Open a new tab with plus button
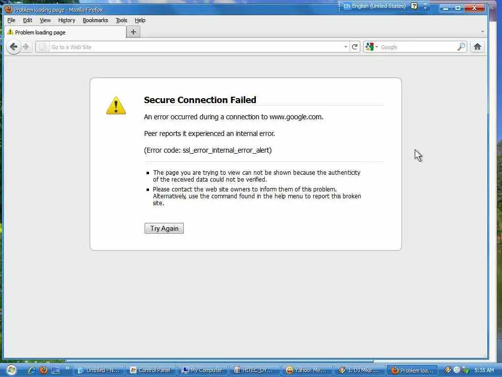This screenshot has height=377, width=502. coord(133,32)
